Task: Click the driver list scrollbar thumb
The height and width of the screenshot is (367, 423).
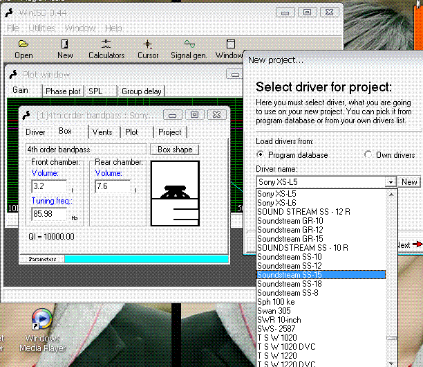Action: 391,338
